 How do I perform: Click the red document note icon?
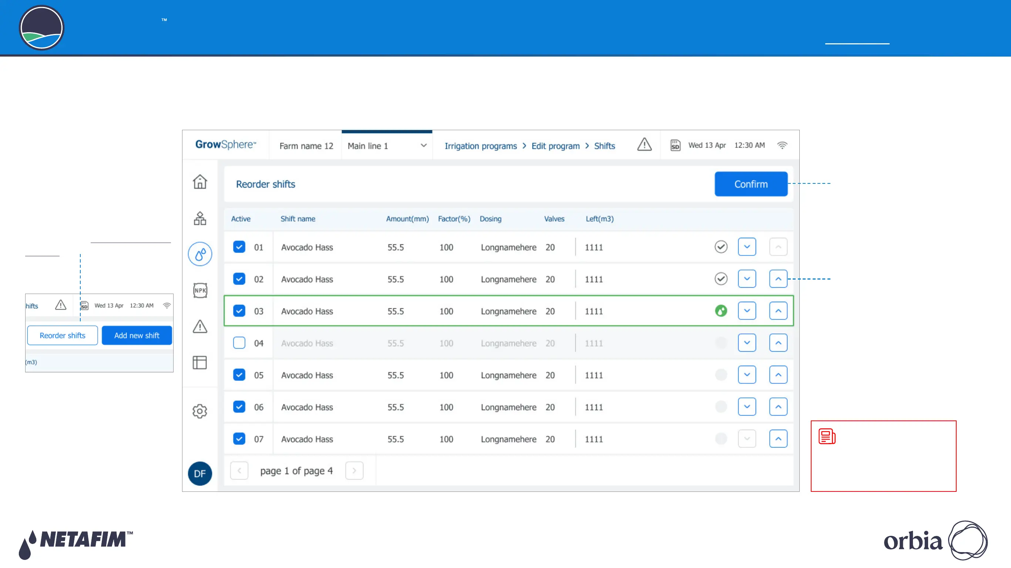(x=827, y=436)
